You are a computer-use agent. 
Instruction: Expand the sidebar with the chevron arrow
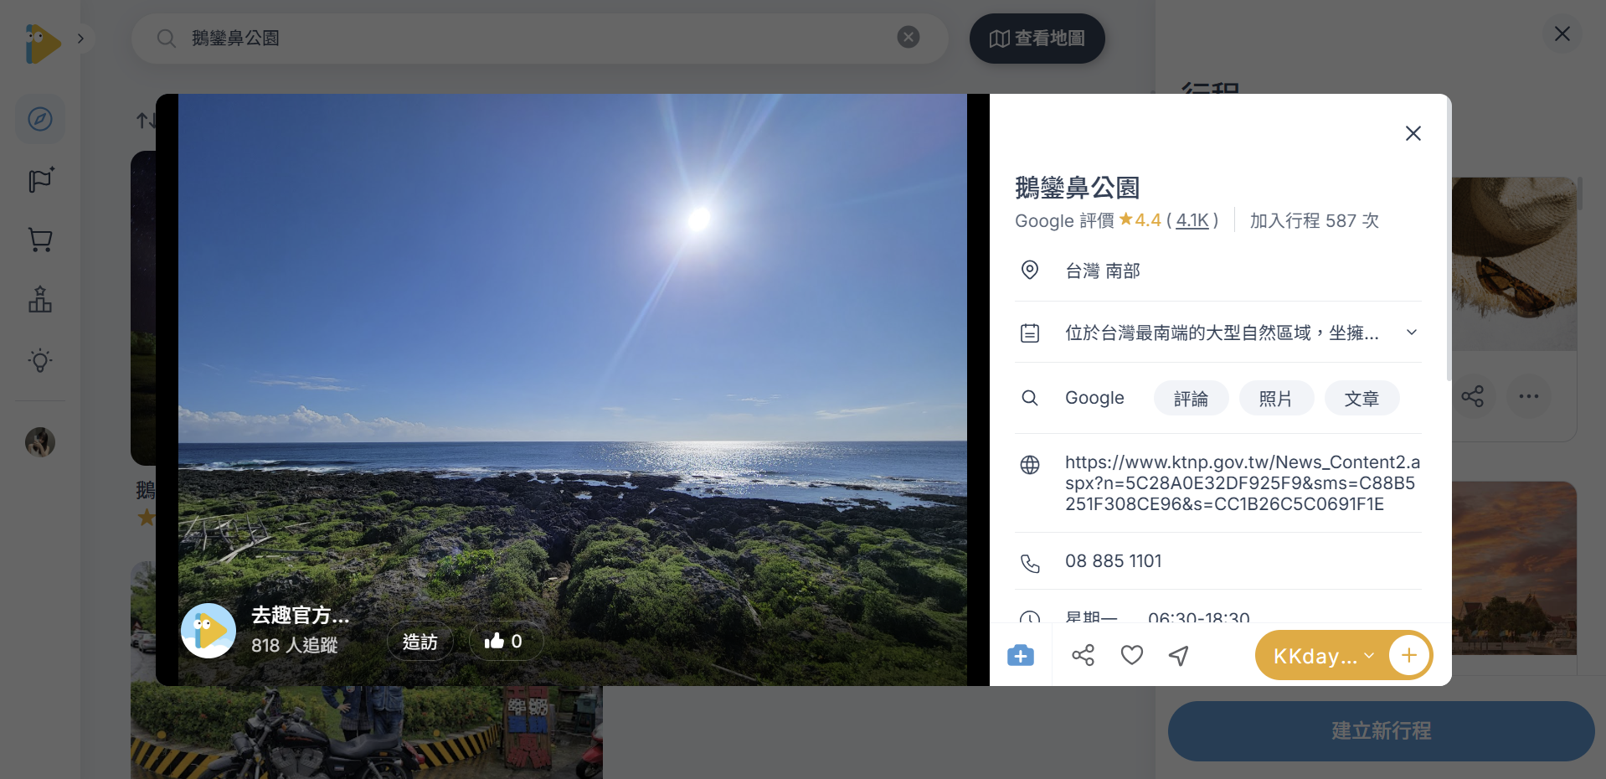(80, 38)
